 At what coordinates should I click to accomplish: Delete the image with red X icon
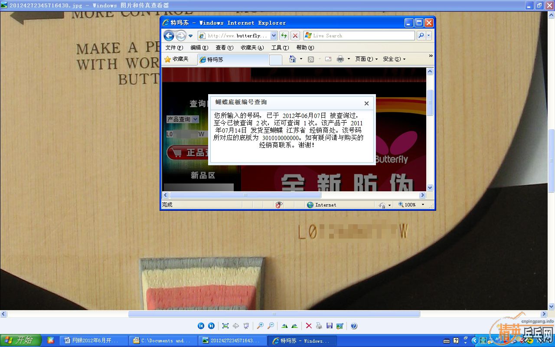[x=309, y=326]
